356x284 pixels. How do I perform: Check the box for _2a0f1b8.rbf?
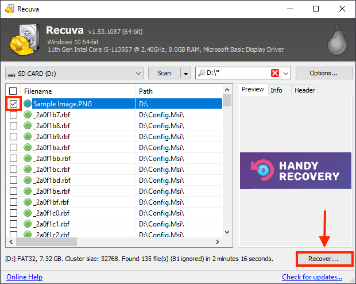coord(13,125)
